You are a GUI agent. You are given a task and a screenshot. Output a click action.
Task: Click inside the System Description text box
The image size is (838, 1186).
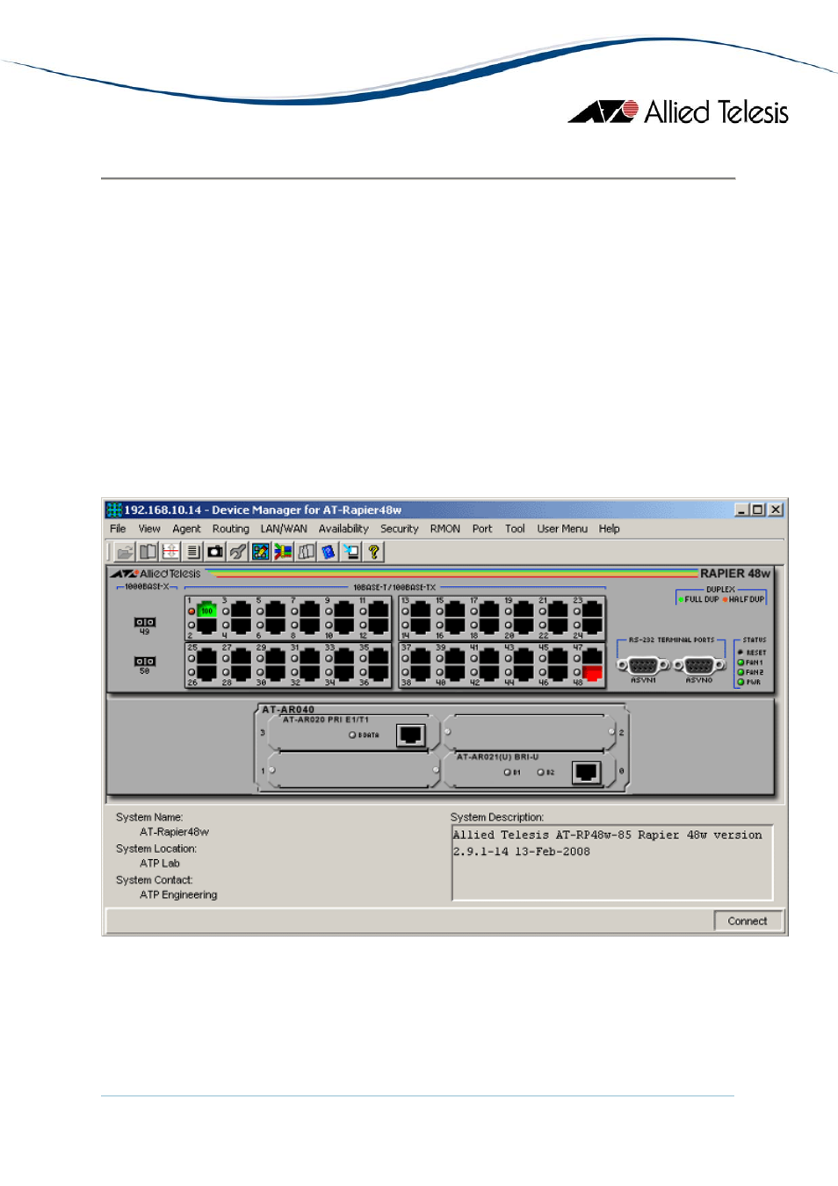pos(612,863)
